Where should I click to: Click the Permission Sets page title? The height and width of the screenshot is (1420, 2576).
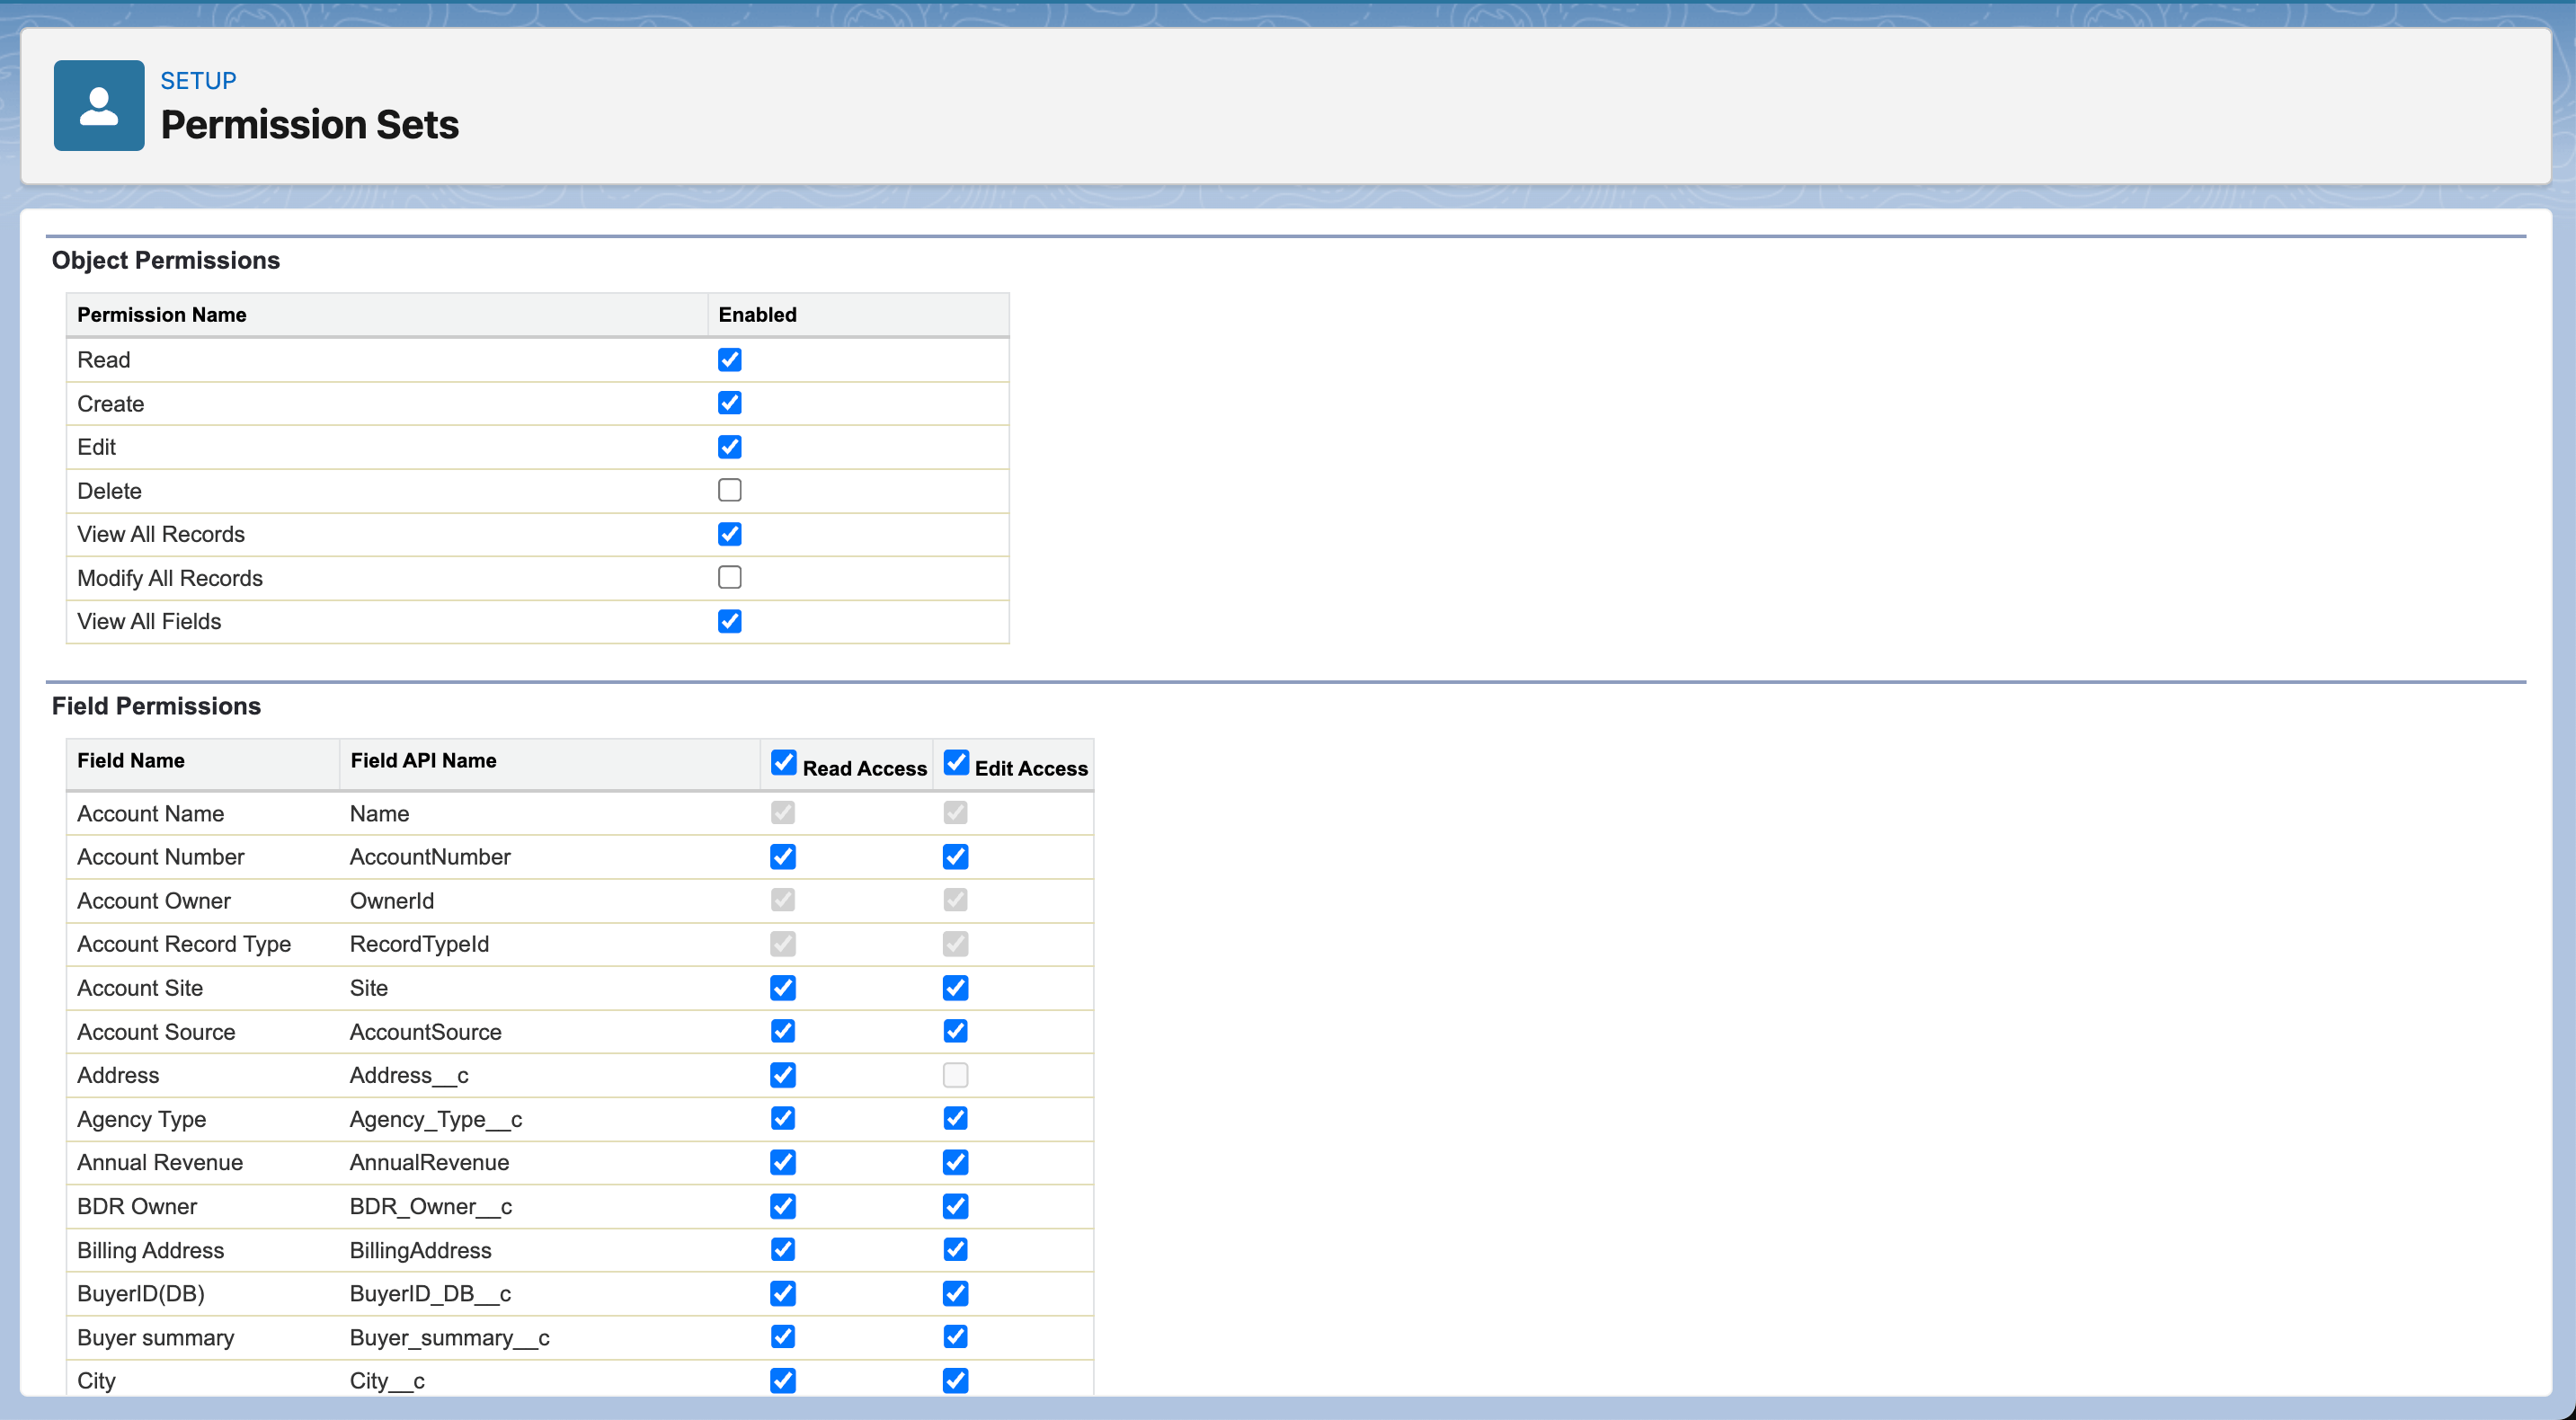(x=310, y=124)
